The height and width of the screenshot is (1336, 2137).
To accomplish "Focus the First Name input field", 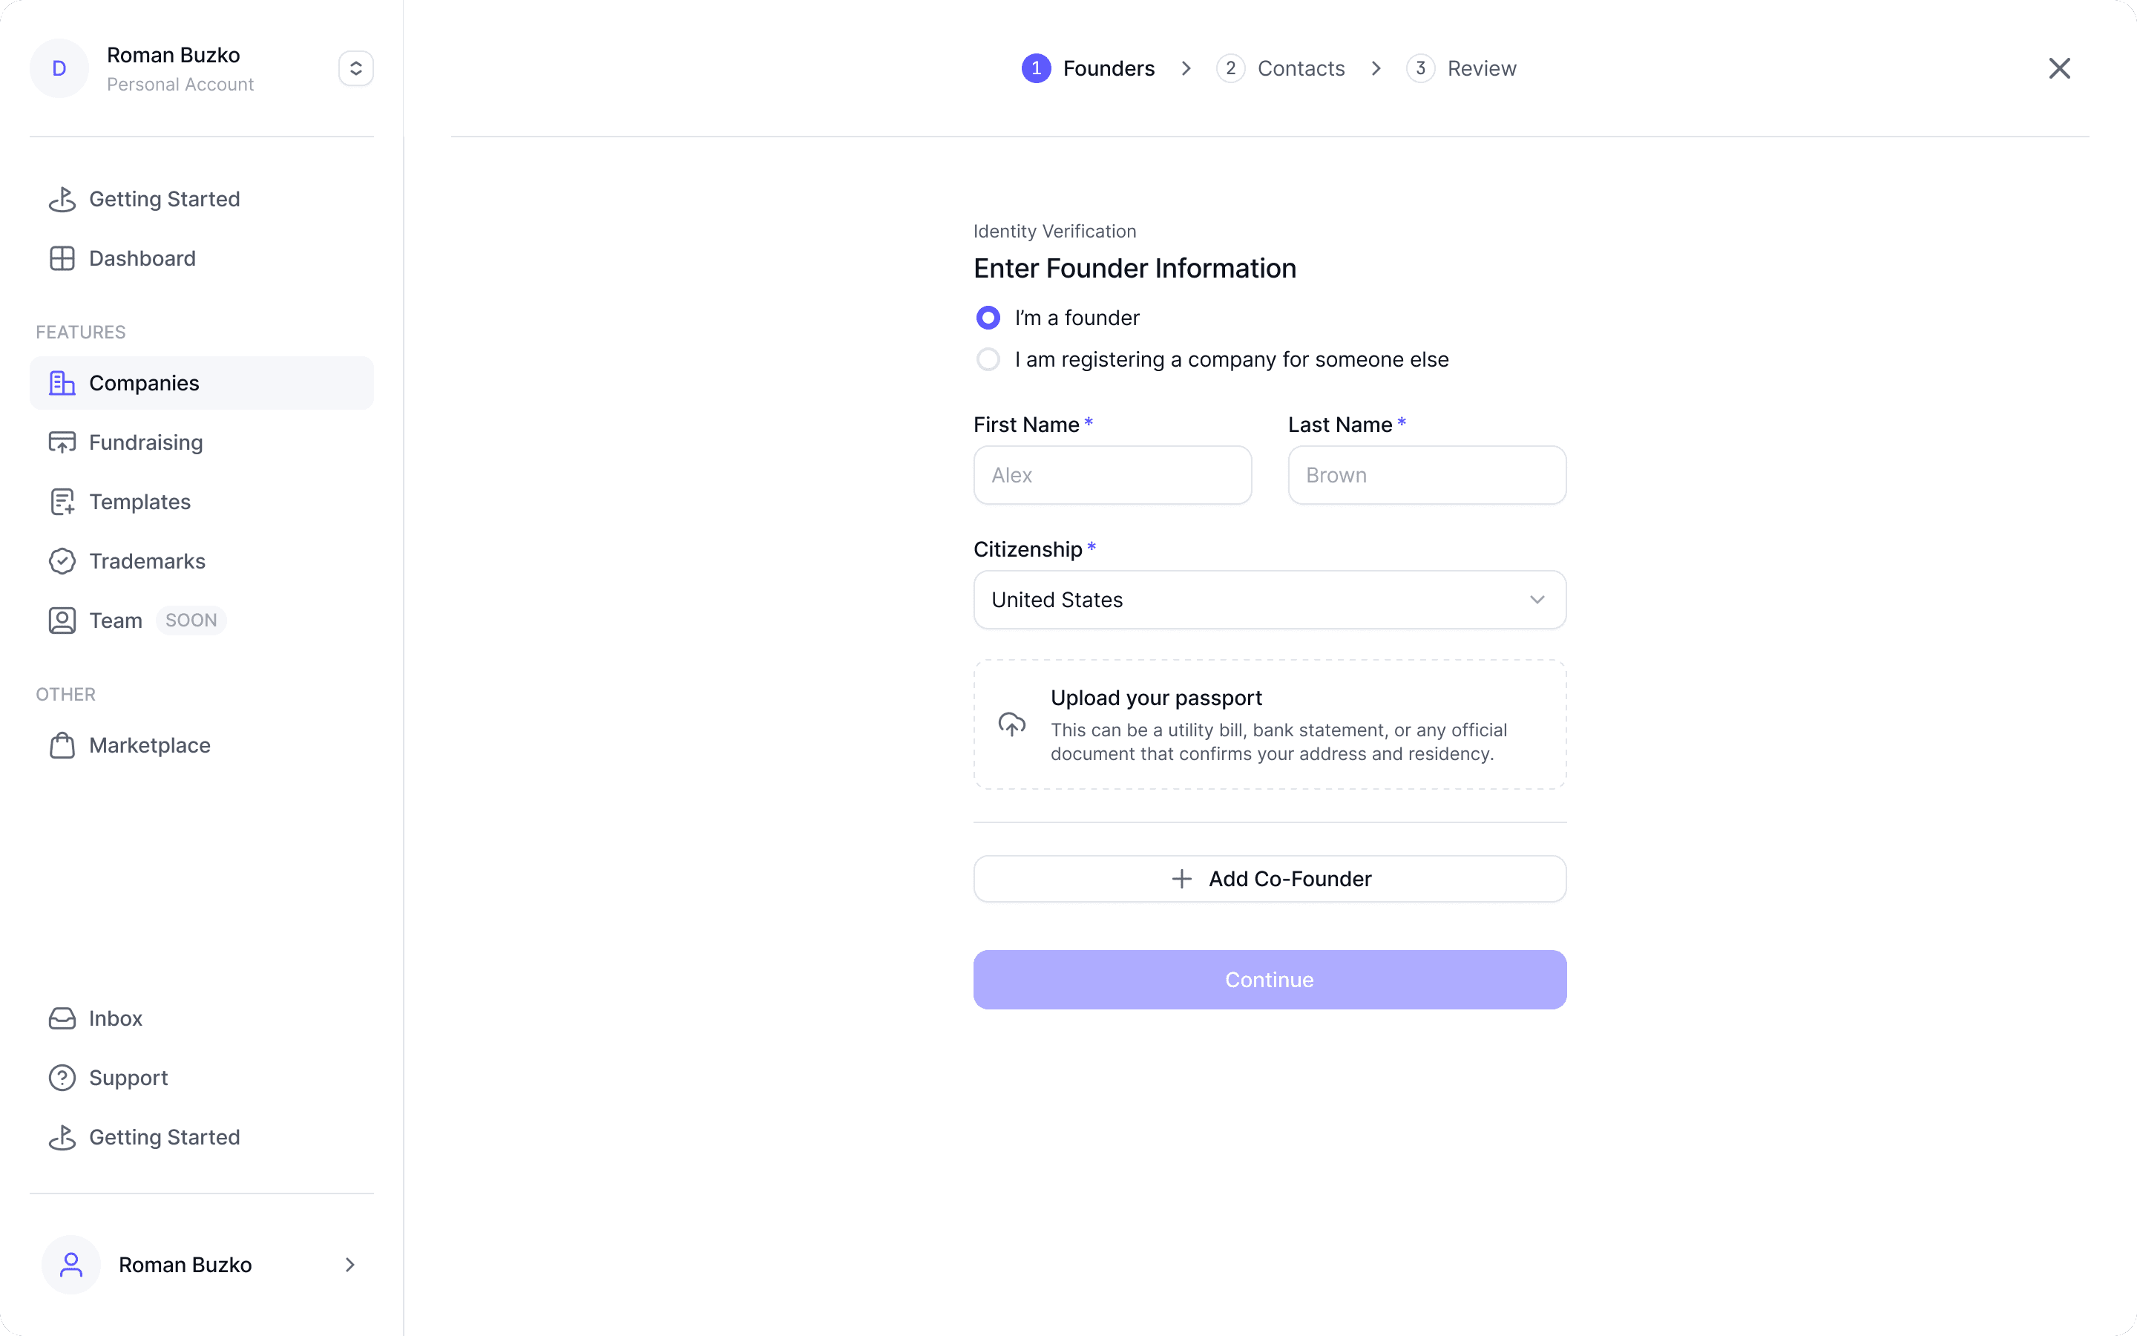I will point(1113,474).
